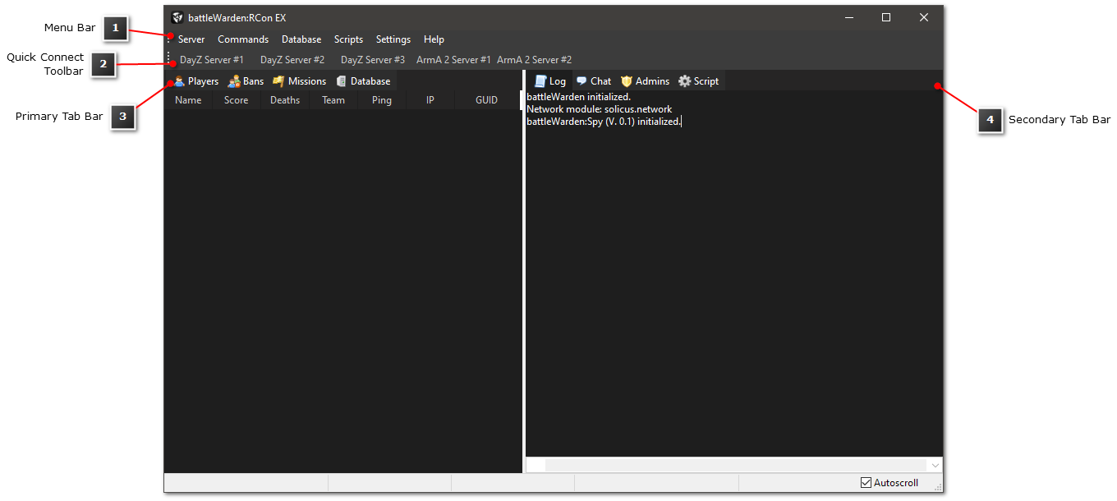The height and width of the screenshot is (501, 1117).
Task: Click the Database tab icon
Action: point(341,81)
